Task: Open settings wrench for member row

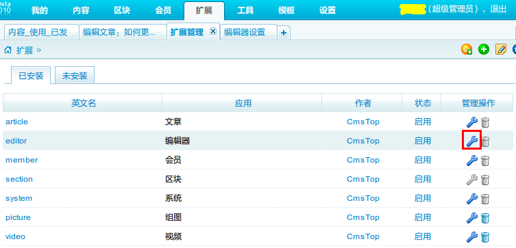Action: coord(472,161)
